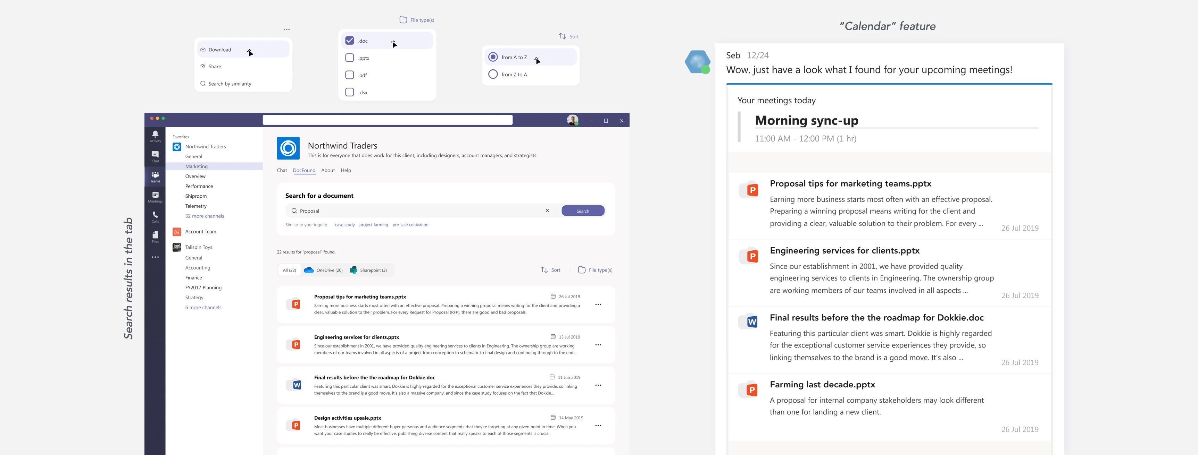Choose Download from the context menu
The width and height of the screenshot is (1198, 455).
tap(220, 49)
